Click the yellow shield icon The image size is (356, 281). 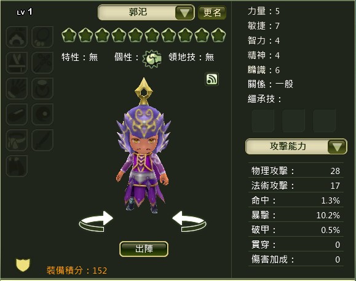23,265
